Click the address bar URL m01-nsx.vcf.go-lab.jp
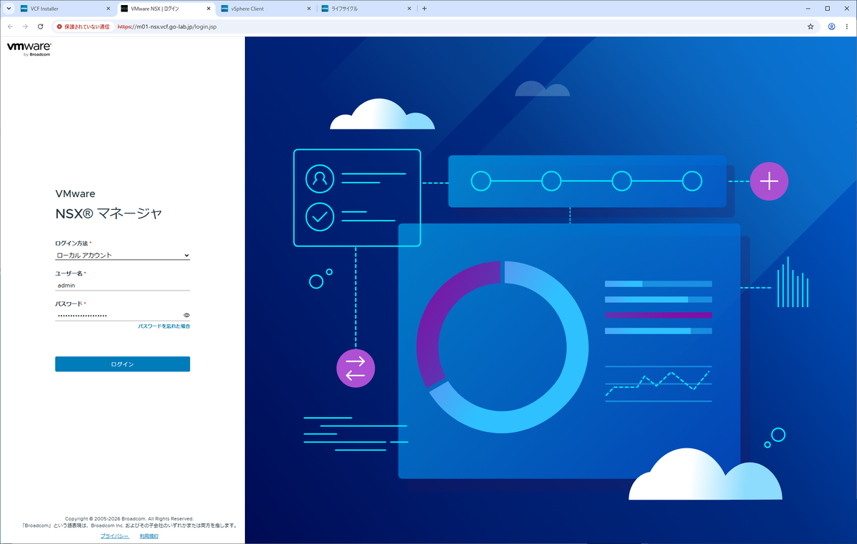This screenshot has width=857, height=544. [x=166, y=26]
